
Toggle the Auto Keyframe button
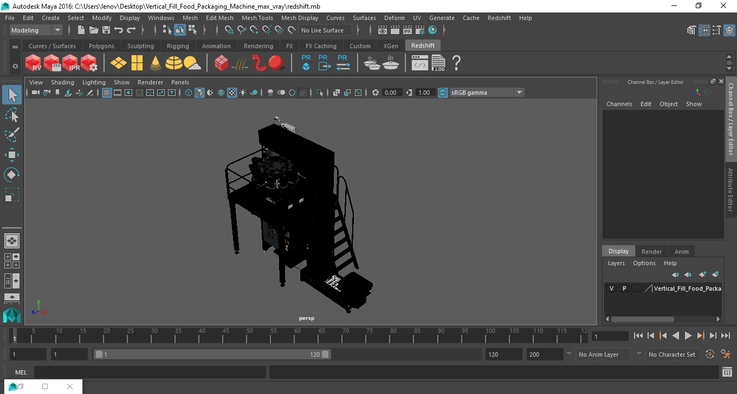[x=710, y=354]
